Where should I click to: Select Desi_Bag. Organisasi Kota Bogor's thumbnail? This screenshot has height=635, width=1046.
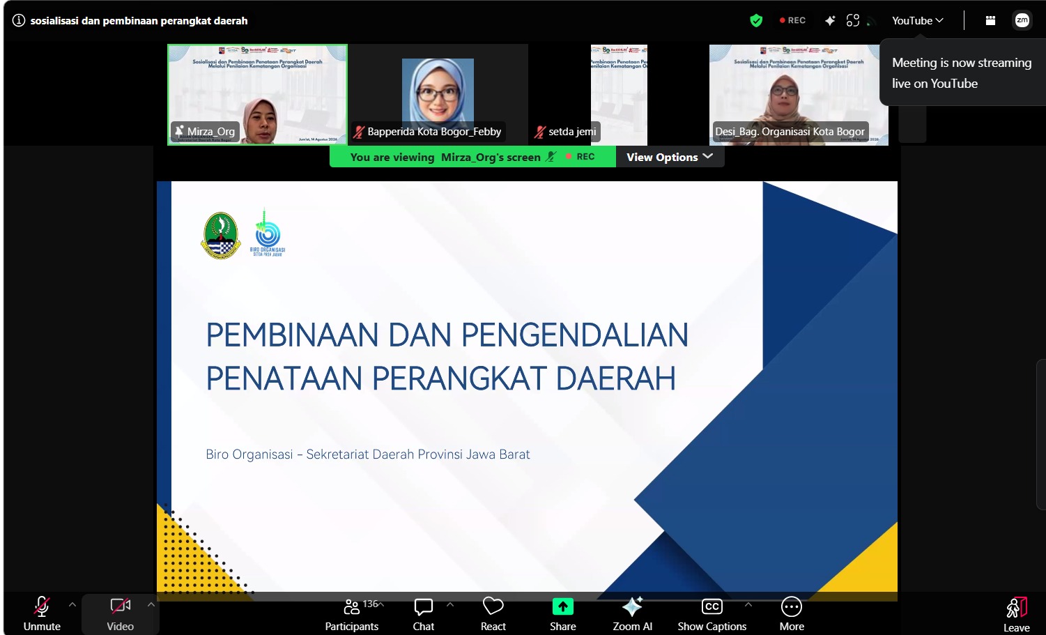click(x=799, y=95)
